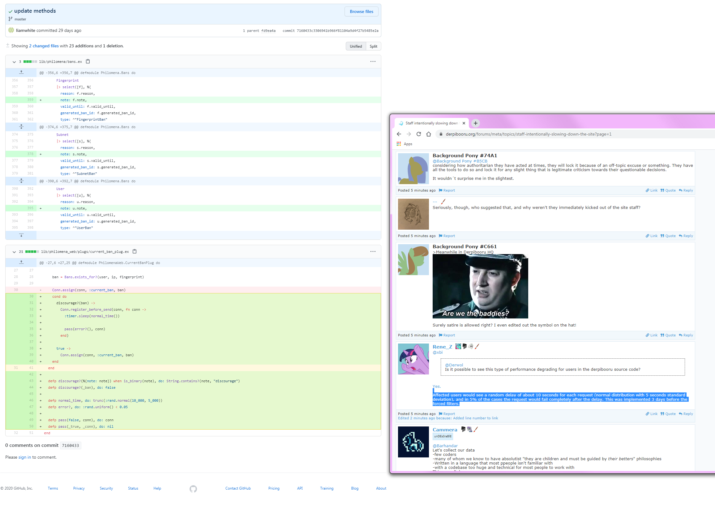Click the master branch icon

10,19
